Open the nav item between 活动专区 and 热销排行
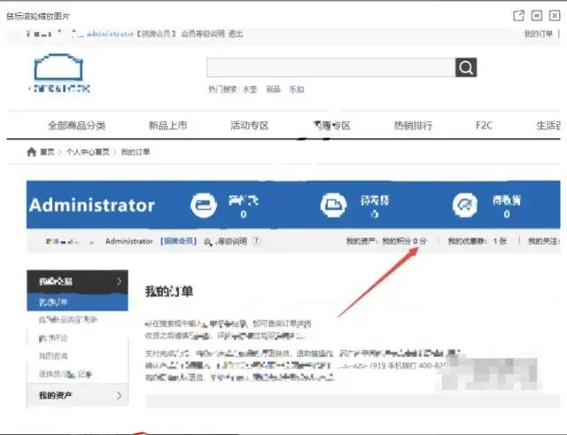The image size is (567, 435). pos(331,126)
